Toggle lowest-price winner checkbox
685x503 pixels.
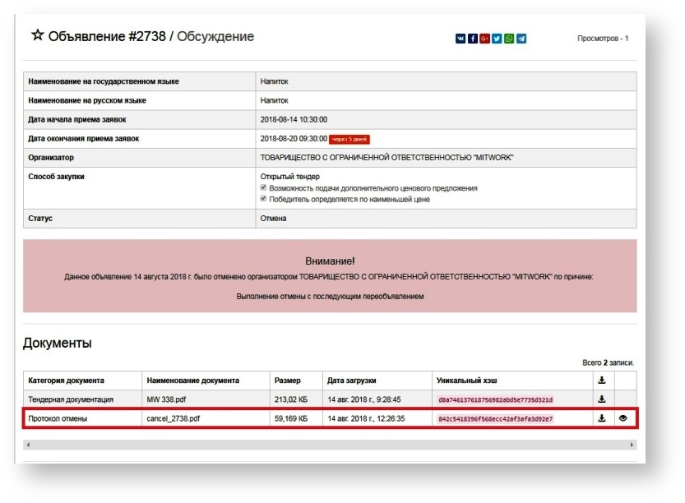[x=264, y=199]
